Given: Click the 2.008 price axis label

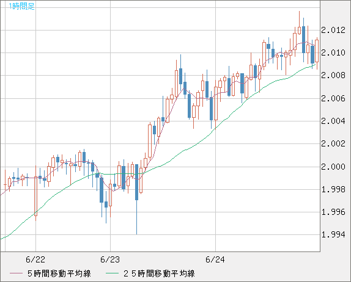Looking at the screenshot, I should [333, 75].
